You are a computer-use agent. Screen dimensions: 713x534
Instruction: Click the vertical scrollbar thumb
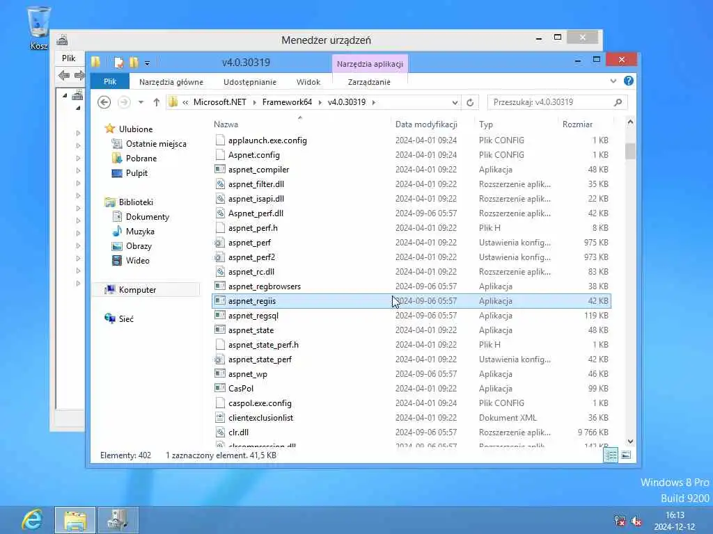point(630,151)
